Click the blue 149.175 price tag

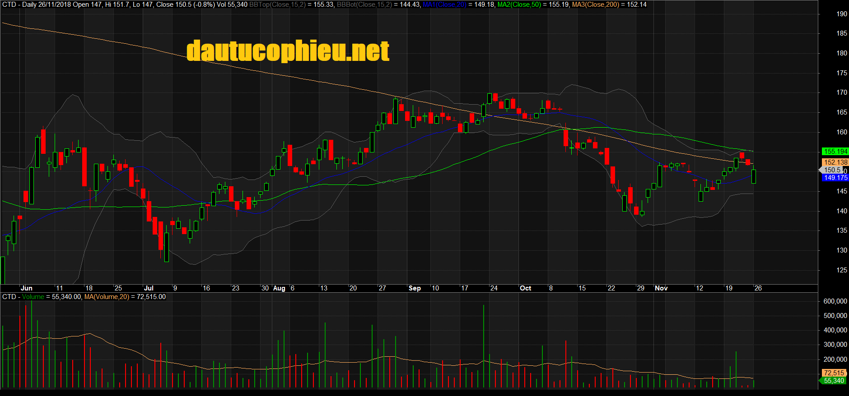pyautogui.click(x=835, y=178)
